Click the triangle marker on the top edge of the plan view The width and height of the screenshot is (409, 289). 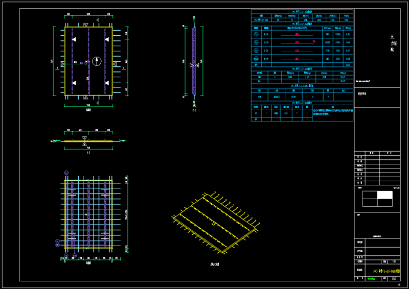point(85,25)
